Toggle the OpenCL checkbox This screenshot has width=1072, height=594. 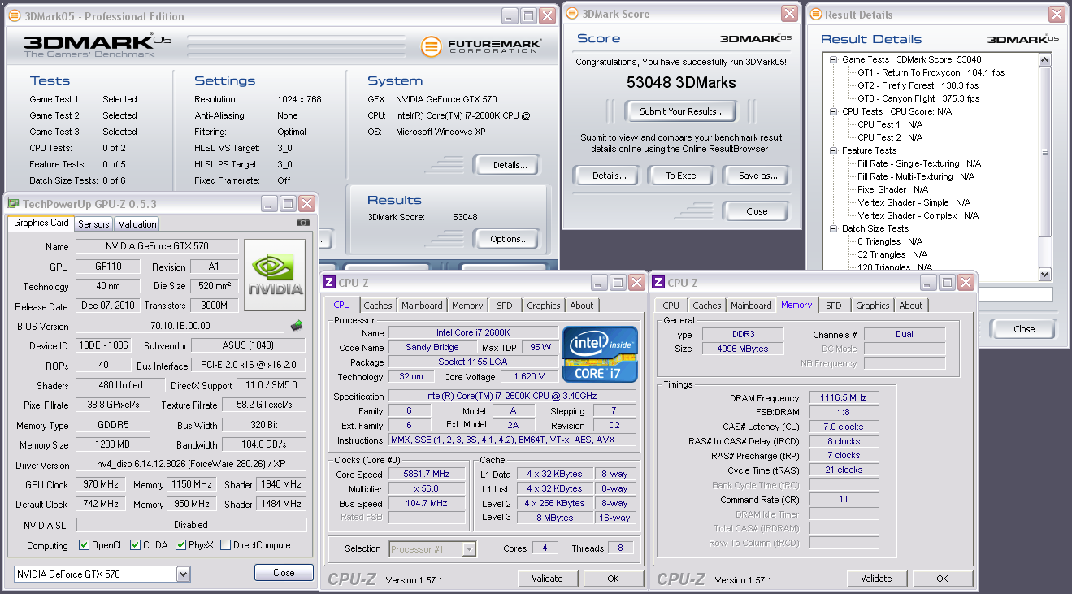85,545
